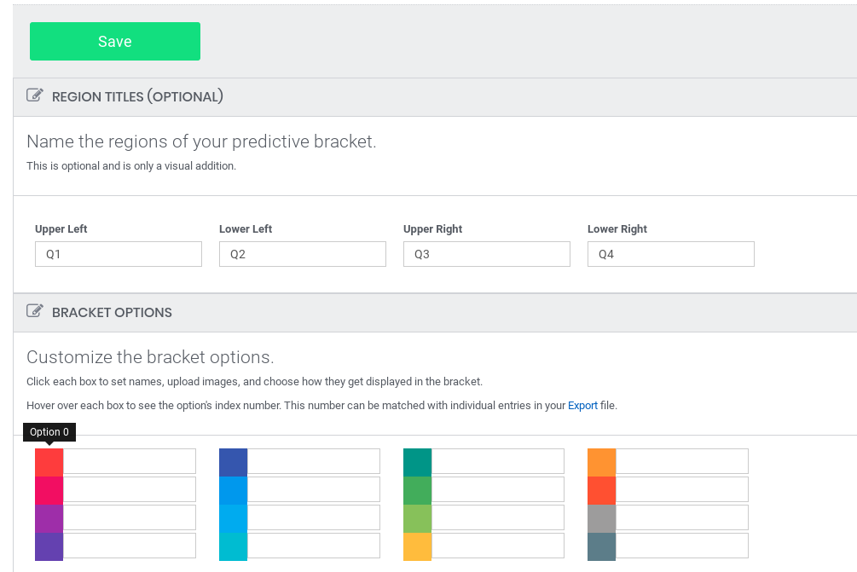The height and width of the screenshot is (572, 857).
Task: Click the name field beside the blue-grey box
Action: (x=682, y=546)
